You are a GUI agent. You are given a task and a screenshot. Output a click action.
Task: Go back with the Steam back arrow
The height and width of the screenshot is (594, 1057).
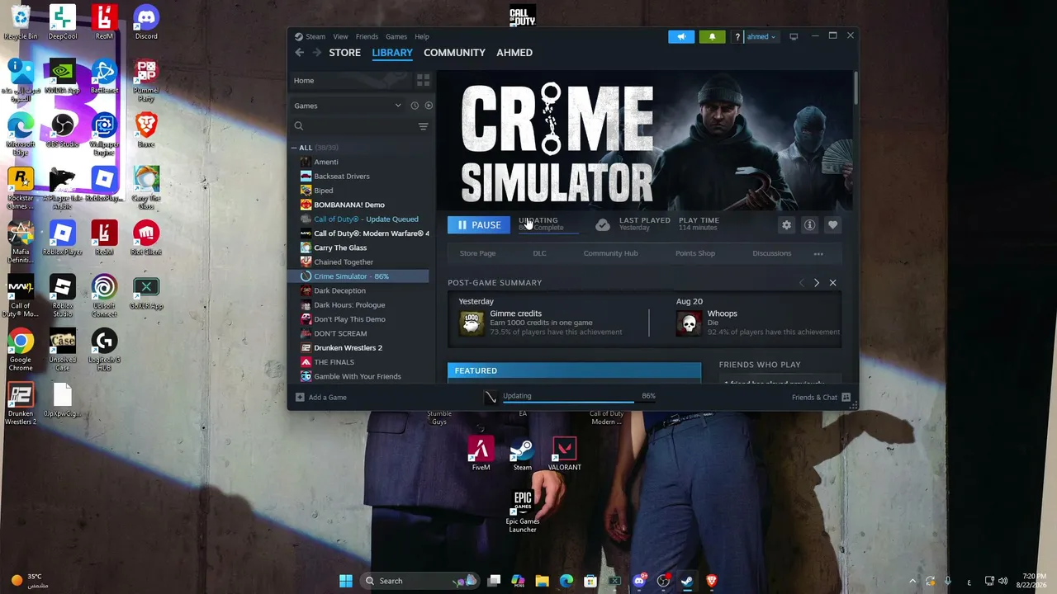coord(300,53)
